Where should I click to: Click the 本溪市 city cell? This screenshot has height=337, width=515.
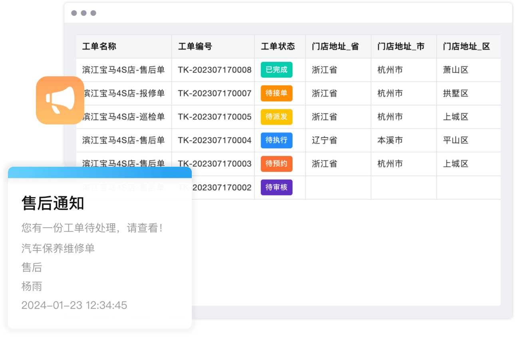point(390,140)
